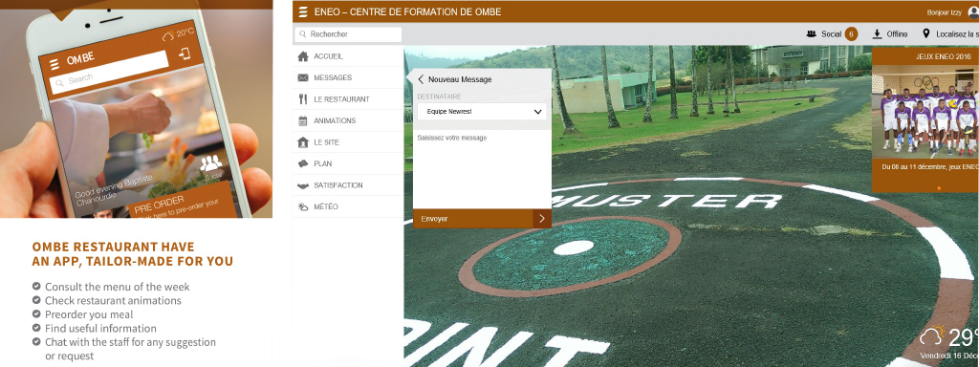Screen dimensions: 979x367
Task: Open the Equipe Newrest recipient dropdown
Action: pos(482,112)
